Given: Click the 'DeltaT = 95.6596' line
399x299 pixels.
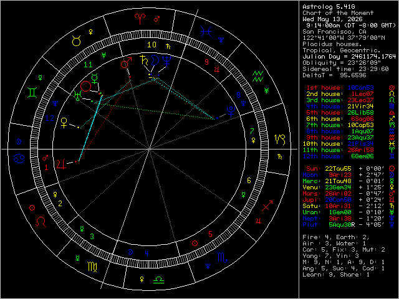Looking at the screenshot, I should point(334,75).
